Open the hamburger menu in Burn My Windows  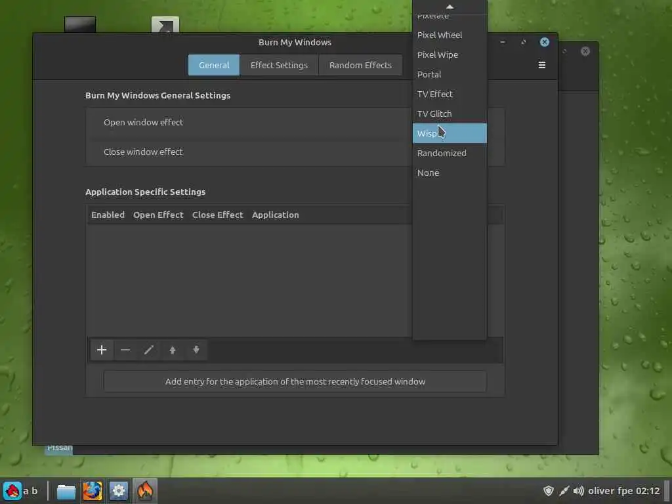(x=541, y=65)
